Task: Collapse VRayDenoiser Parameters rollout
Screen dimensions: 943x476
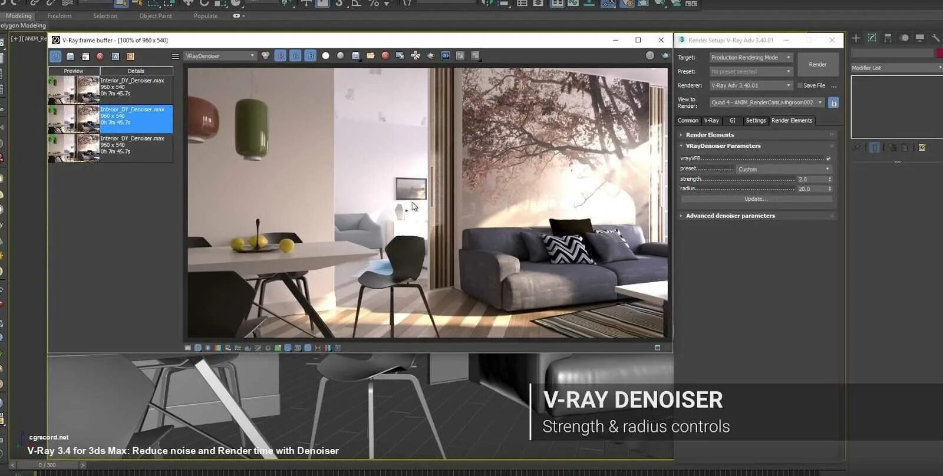Action: point(757,146)
